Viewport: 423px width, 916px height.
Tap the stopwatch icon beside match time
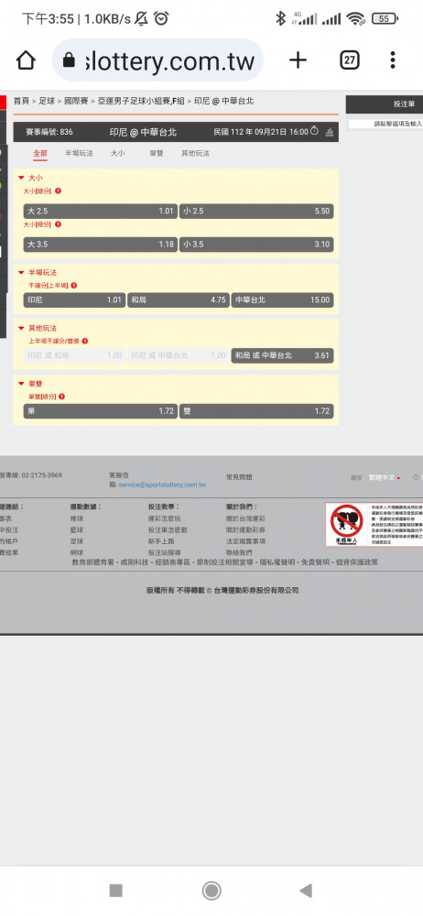click(314, 131)
